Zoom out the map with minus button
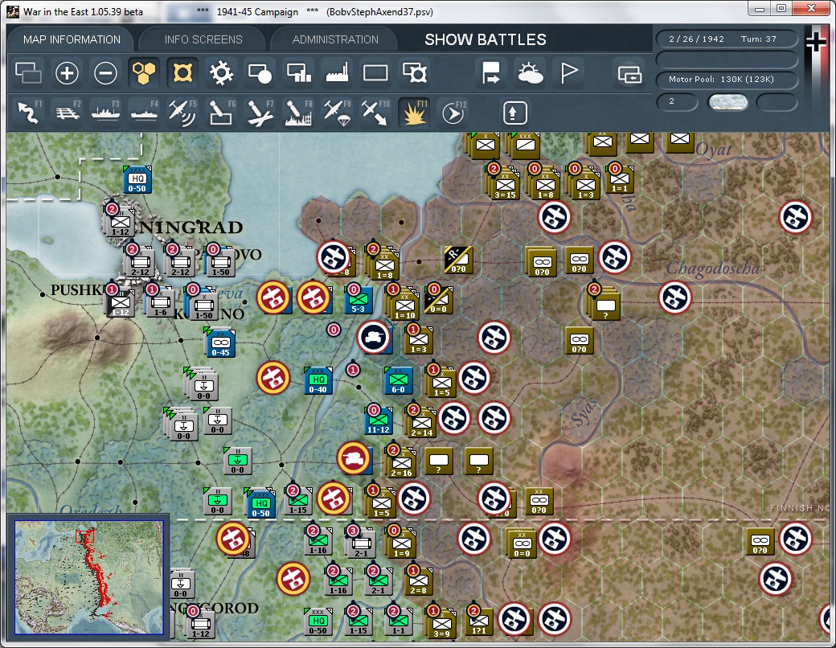 click(x=105, y=73)
